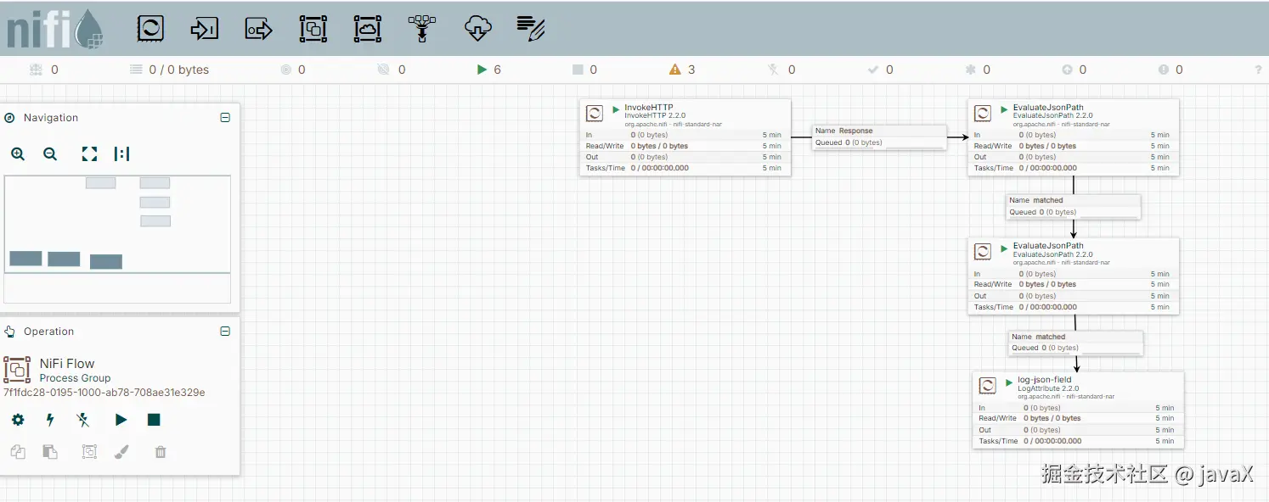Click the queued 0 / 0 bytes status

click(169, 70)
